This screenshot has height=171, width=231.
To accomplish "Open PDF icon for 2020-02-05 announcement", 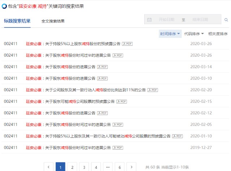I will pyautogui.click(x=118, y=125).
